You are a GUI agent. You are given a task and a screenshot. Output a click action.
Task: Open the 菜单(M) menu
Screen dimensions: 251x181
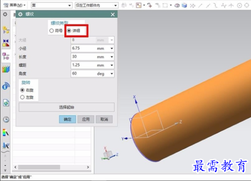click(15, 5)
